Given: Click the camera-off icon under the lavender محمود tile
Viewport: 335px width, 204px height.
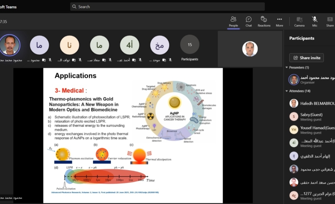Looking at the screenshot, I should tap(44, 60).
